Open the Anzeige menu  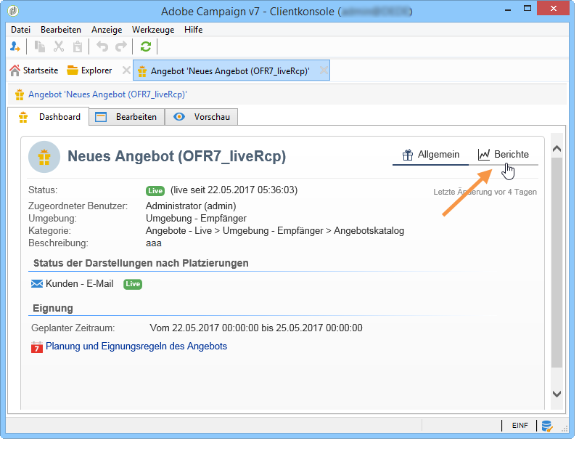pos(107,30)
